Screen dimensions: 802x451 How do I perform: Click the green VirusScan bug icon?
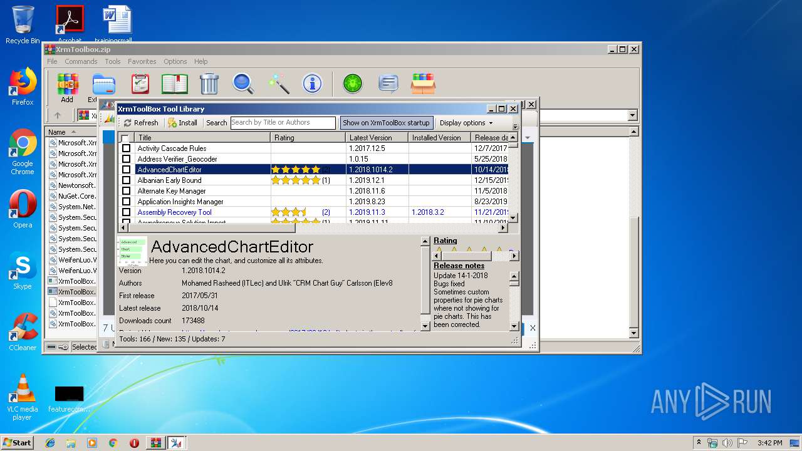click(353, 84)
